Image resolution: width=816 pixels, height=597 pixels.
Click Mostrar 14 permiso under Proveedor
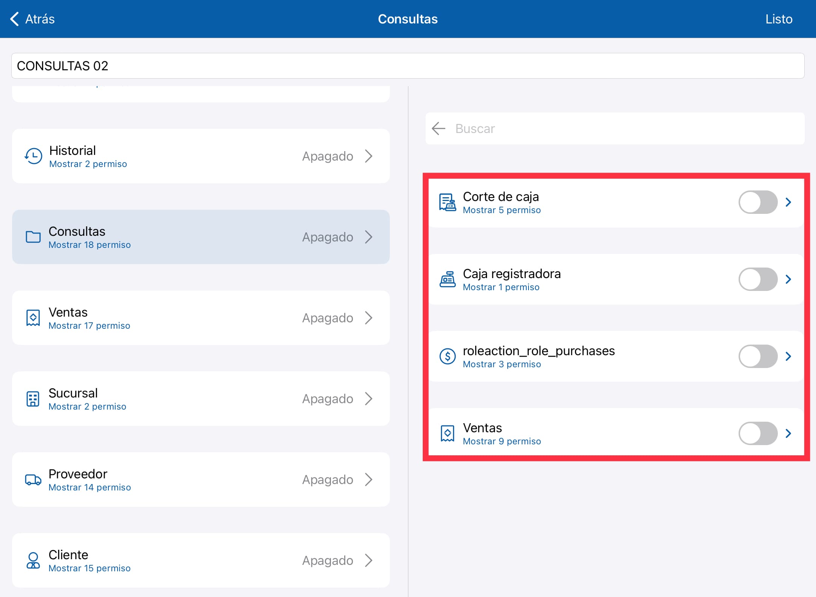tap(90, 487)
